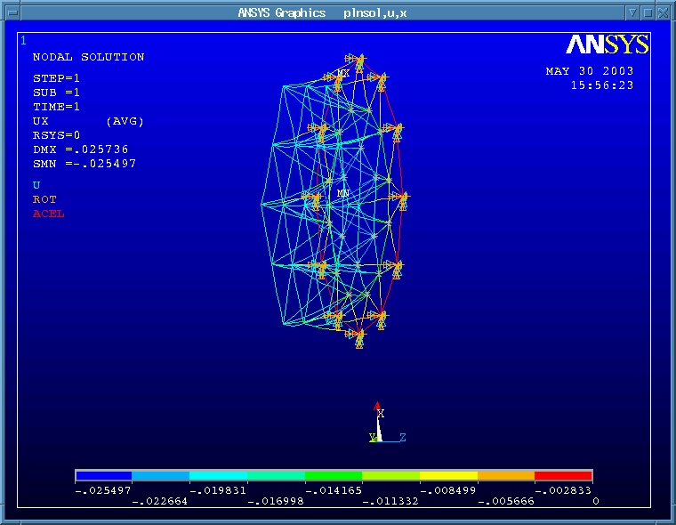
Task: Close the ANSYS Graphics window
Action: (x=663, y=13)
